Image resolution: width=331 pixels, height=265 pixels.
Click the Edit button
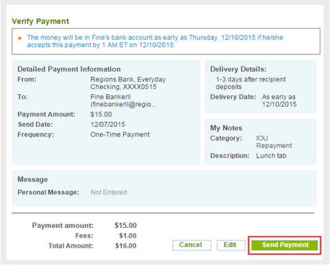point(231,245)
